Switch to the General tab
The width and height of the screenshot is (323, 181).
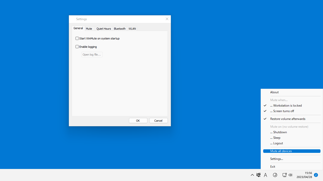pos(78,28)
